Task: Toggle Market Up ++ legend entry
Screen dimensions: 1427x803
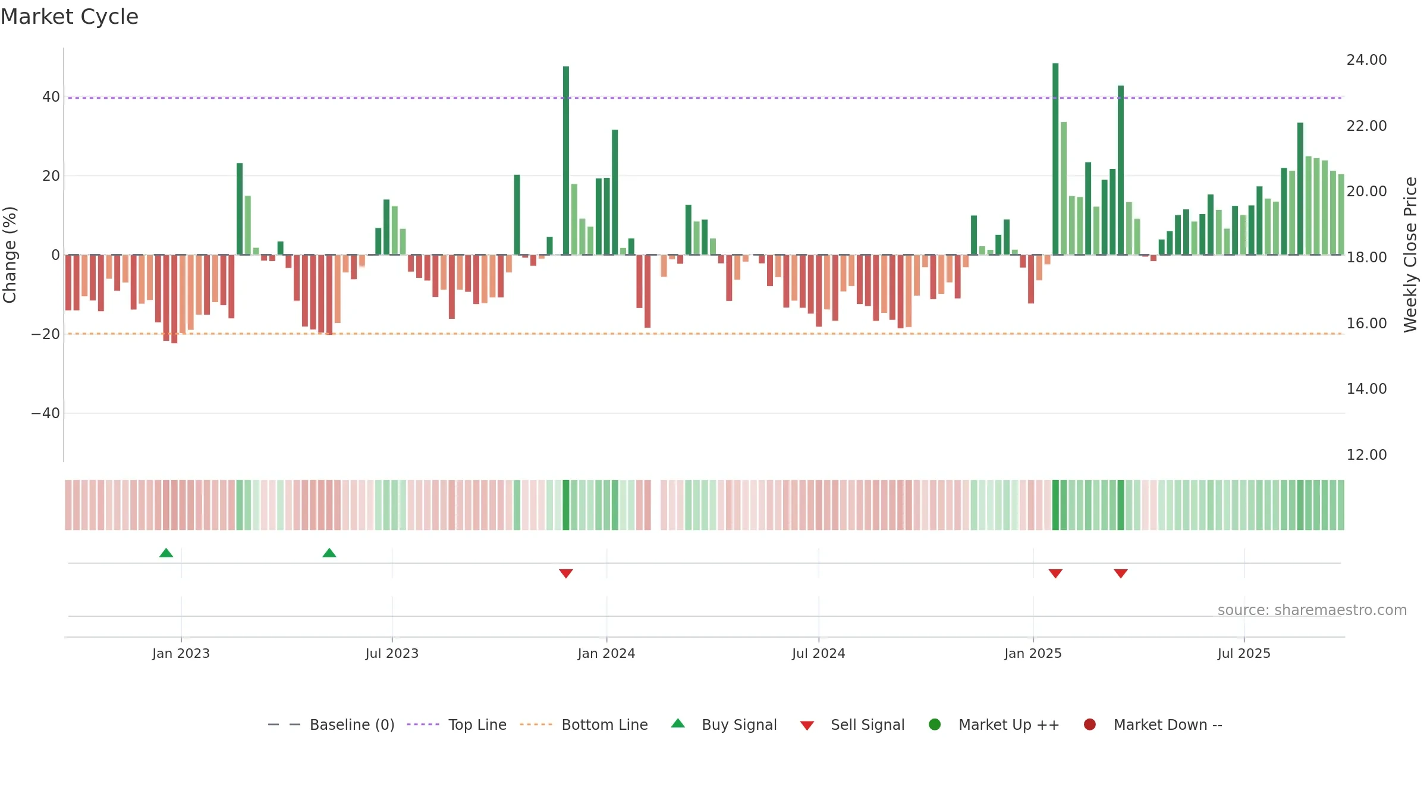Action: pyautogui.click(x=994, y=724)
